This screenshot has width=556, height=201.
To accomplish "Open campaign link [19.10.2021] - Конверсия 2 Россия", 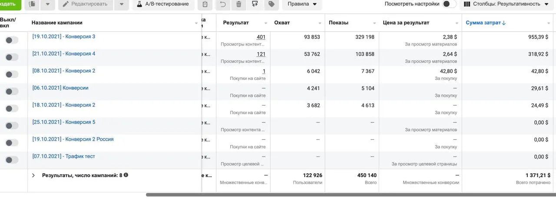I will (x=73, y=139).
